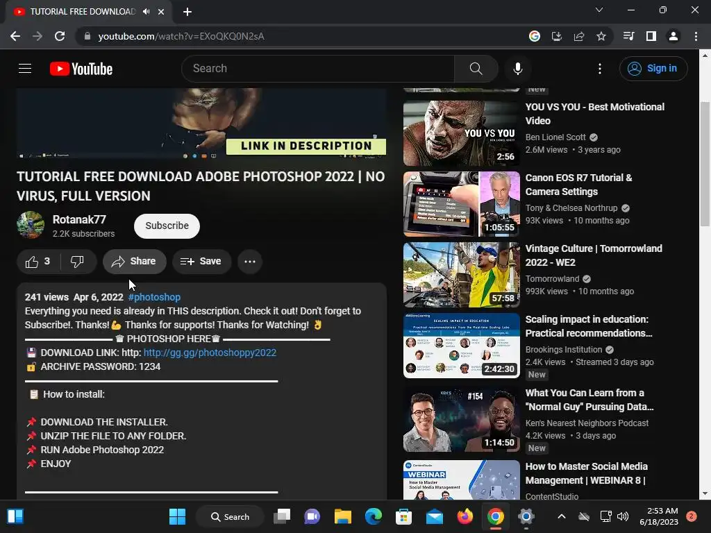The height and width of the screenshot is (533, 711).
Task: Show hidden tray icons chevron
Action: click(561, 516)
